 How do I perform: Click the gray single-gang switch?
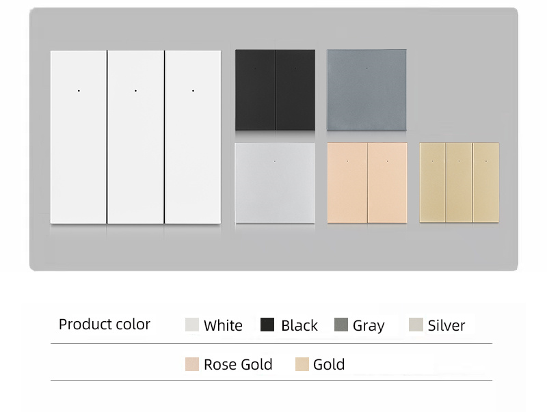[366, 90]
